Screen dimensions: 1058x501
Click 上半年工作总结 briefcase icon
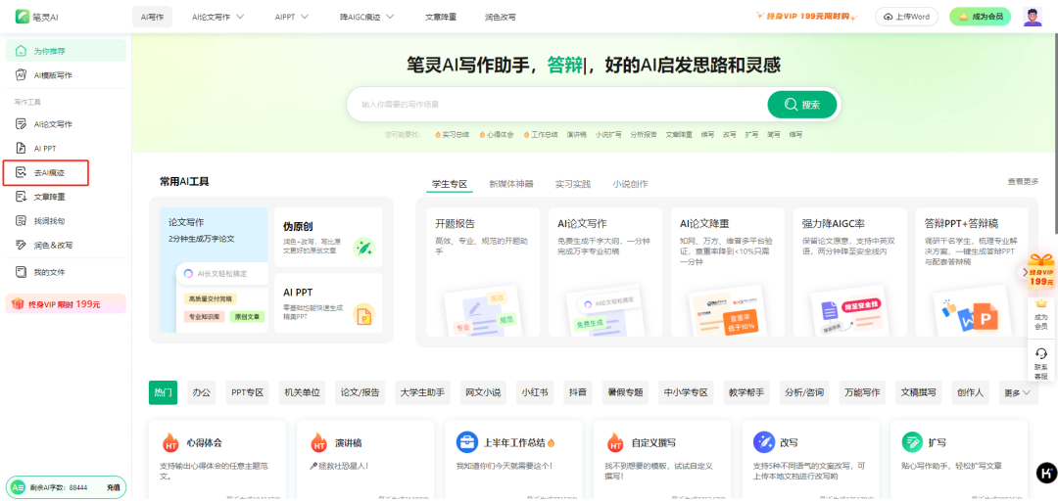[x=467, y=443]
